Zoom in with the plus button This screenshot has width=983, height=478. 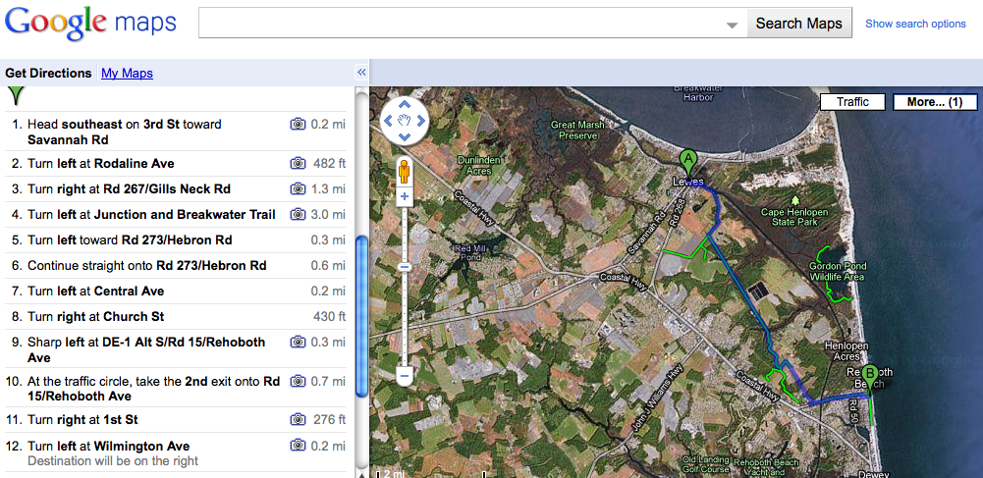404,197
